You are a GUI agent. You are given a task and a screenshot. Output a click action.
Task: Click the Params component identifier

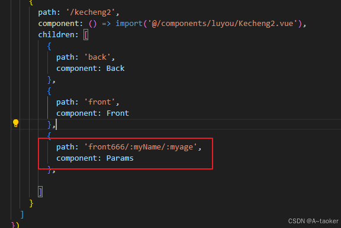tap(120, 158)
